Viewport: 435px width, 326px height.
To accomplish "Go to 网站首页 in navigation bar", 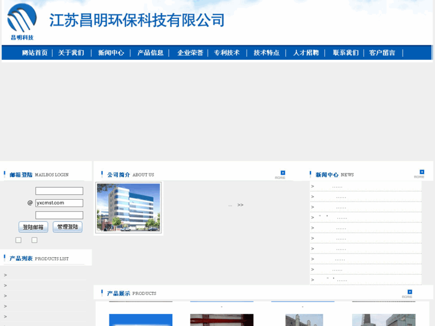I will [35, 53].
